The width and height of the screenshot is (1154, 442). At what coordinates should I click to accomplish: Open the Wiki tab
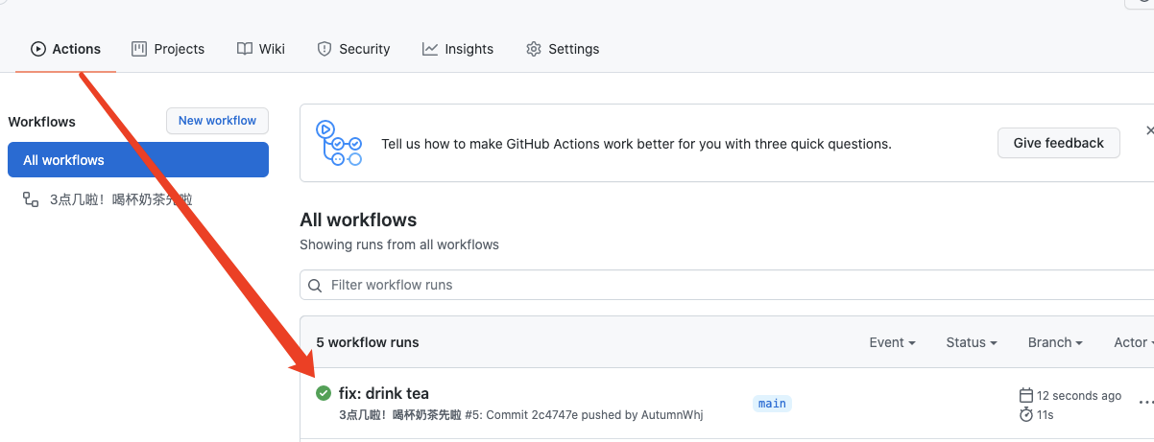click(x=261, y=49)
